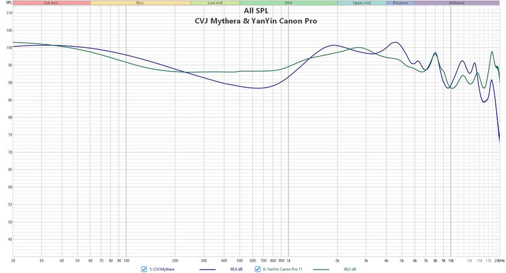Click the 98,0 dB legend value
506x273 pixels.
(x=350, y=269)
